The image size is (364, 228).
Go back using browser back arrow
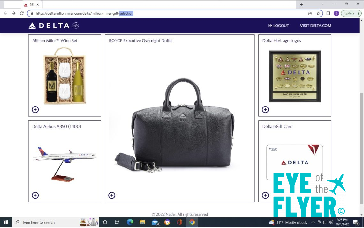point(5,13)
